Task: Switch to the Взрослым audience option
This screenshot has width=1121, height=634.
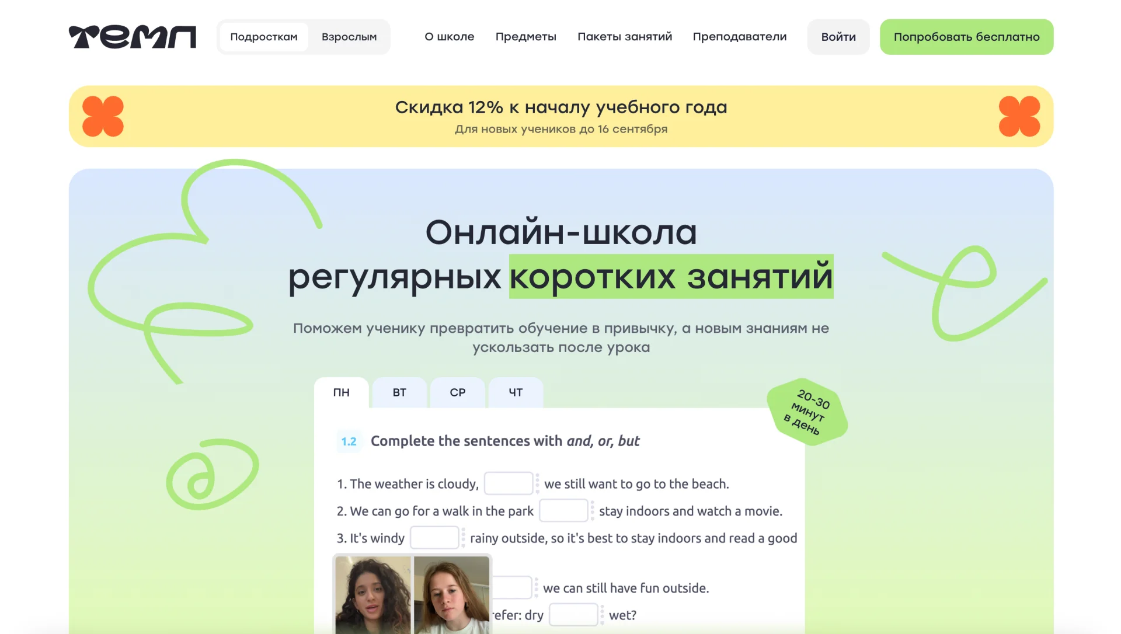Action: [x=349, y=37]
